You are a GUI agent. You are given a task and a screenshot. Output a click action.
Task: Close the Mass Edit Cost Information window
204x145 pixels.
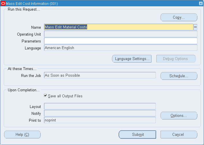(x=201, y=3)
